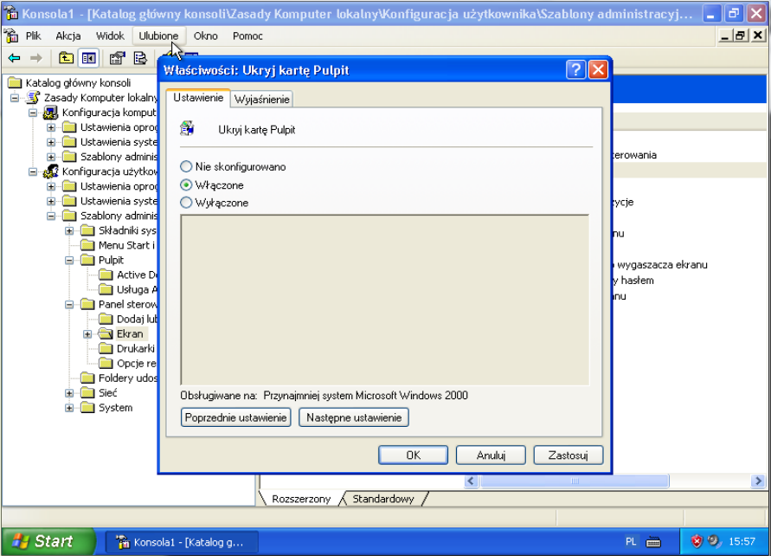Select the Konfiguracja komputera node icon
The height and width of the screenshot is (556, 771).
(x=51, y=113)
